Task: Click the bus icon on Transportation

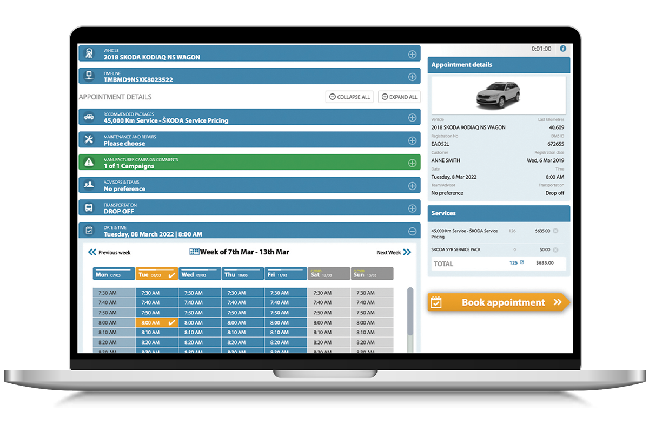Action: tap(89, 208)
